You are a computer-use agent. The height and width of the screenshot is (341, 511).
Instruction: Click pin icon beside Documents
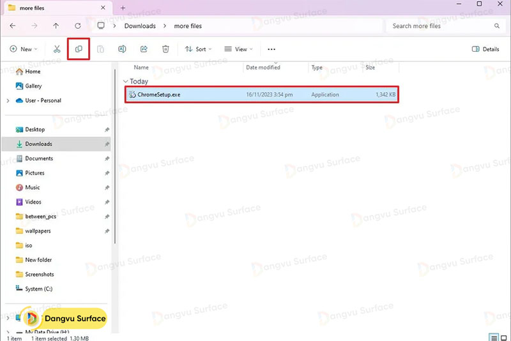point(107,158)
